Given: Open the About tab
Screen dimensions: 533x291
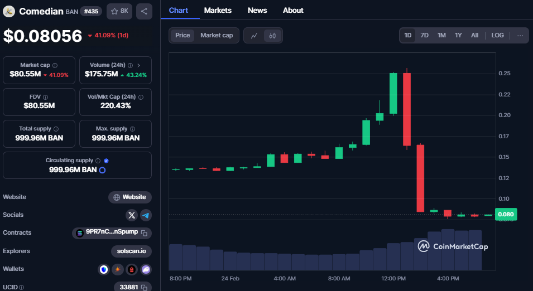Looking at the screenshot, I should click(x=293, y=10).
